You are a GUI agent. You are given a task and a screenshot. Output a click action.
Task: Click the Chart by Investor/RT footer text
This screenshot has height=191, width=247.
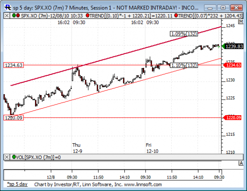point(98,184)
